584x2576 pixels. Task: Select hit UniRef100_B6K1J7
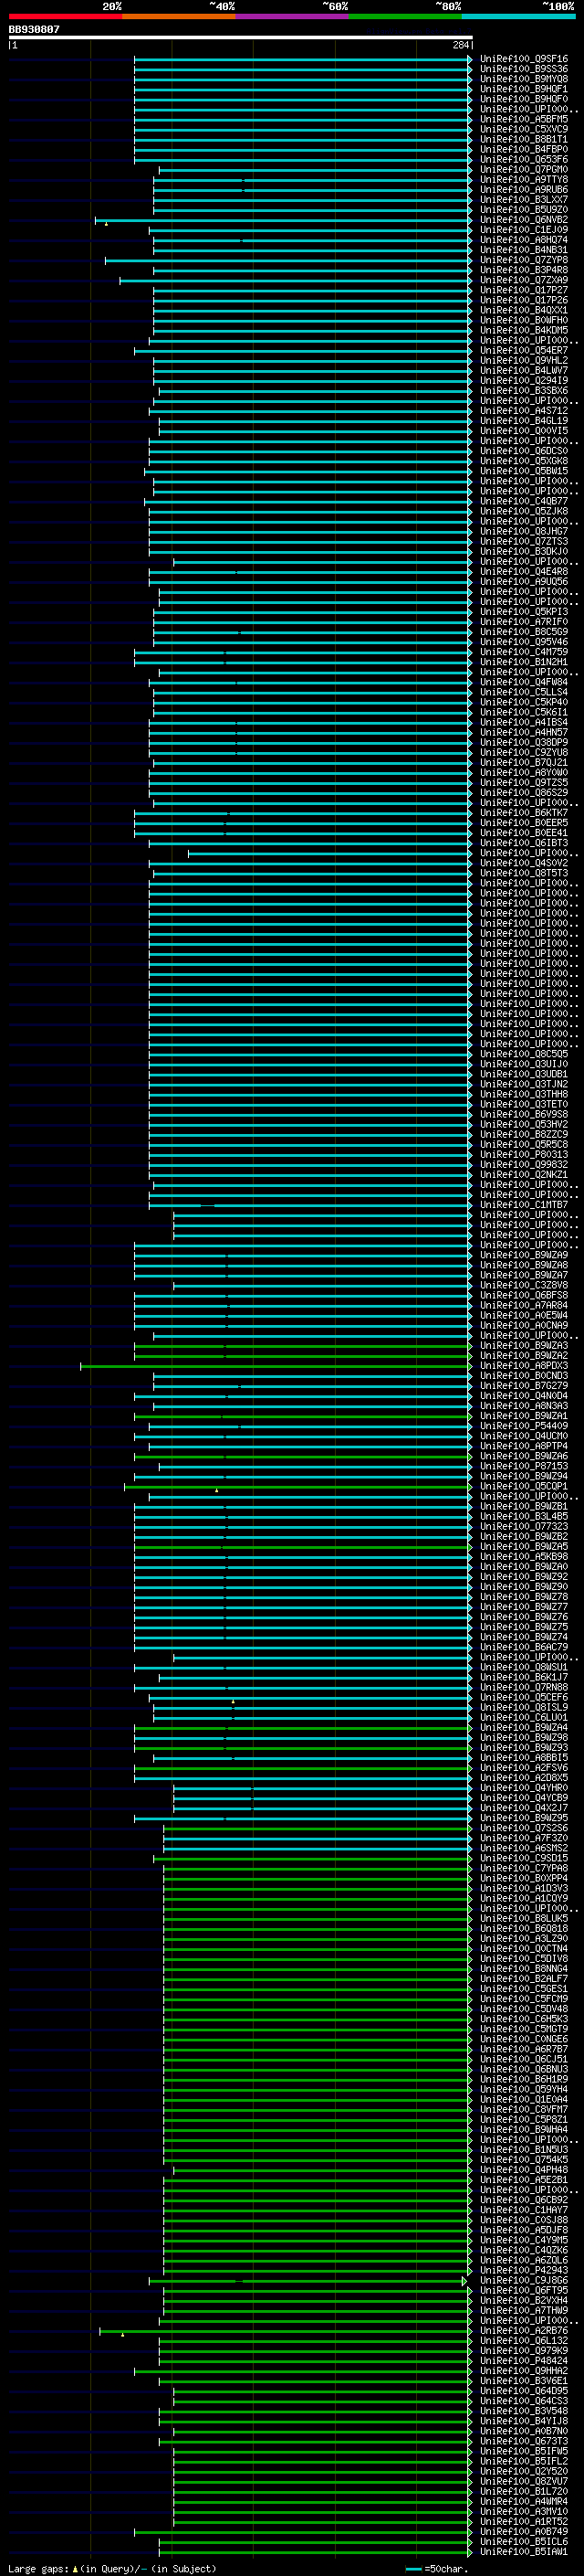click(x=524, y=1677)
